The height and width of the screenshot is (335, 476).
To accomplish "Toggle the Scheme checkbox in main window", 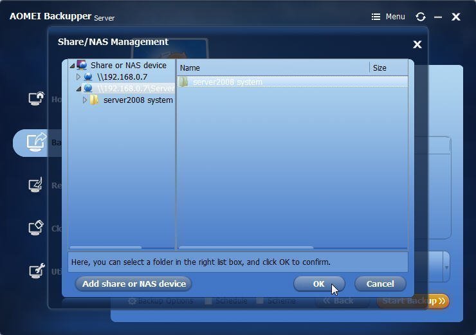I will 260,302.
